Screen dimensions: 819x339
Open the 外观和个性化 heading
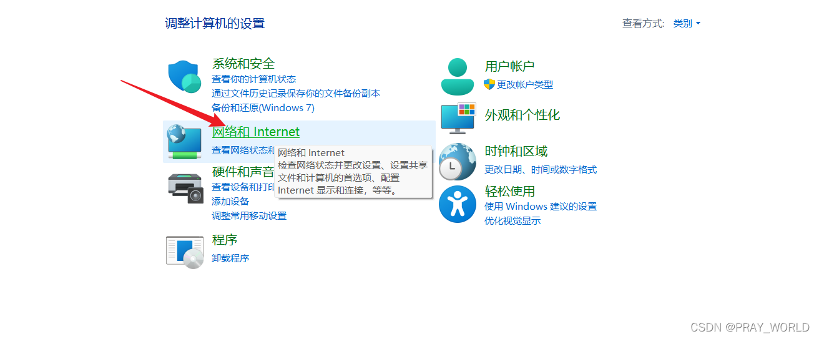click(522, 115)
